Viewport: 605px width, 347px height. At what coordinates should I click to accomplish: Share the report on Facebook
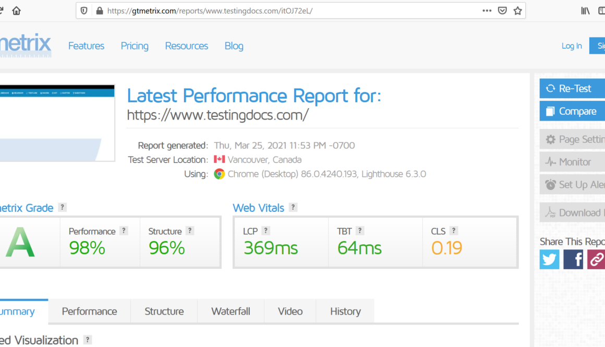tap(573, 259)
